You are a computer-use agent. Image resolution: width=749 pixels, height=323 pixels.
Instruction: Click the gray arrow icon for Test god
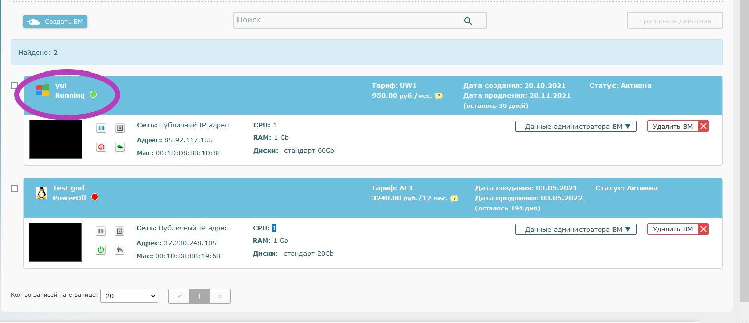click(120, 249)
